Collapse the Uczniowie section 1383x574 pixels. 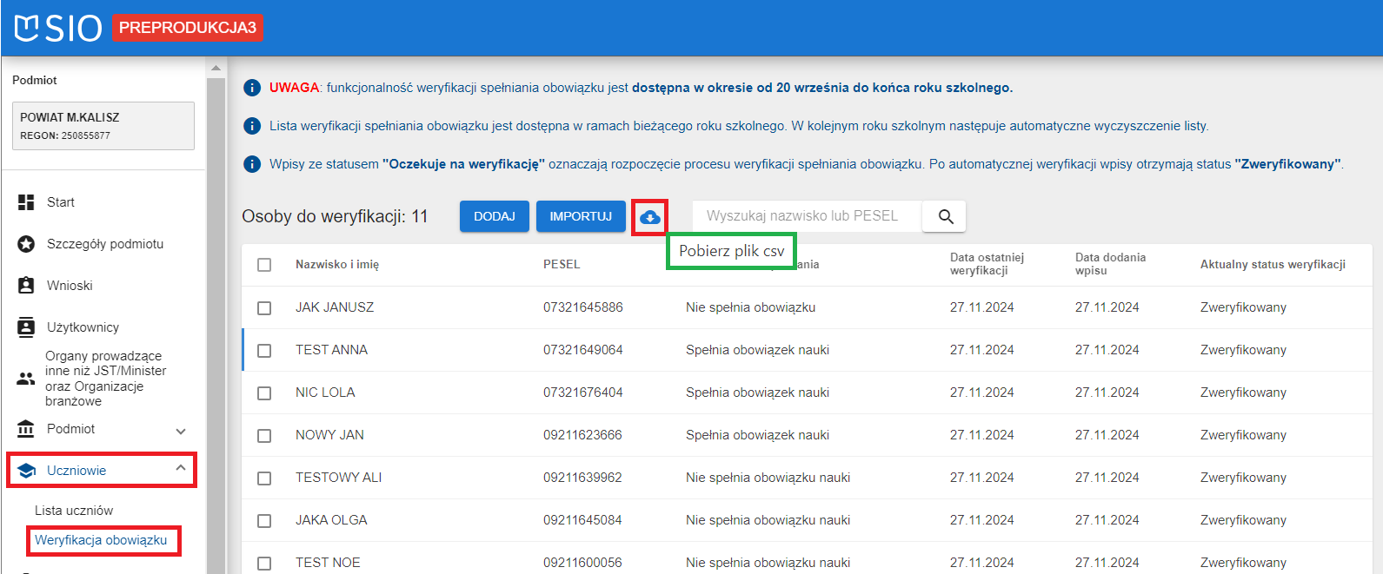coord(181,469)
